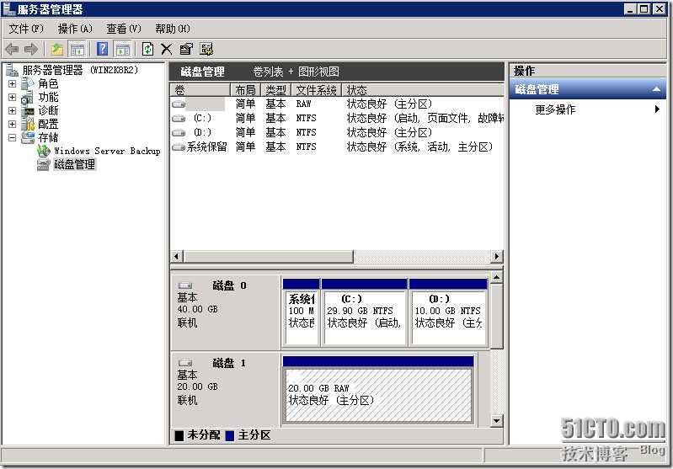Collapse the 存储 node minus box
This screenshot has height=469, width=673.
(x=12, y=138)
